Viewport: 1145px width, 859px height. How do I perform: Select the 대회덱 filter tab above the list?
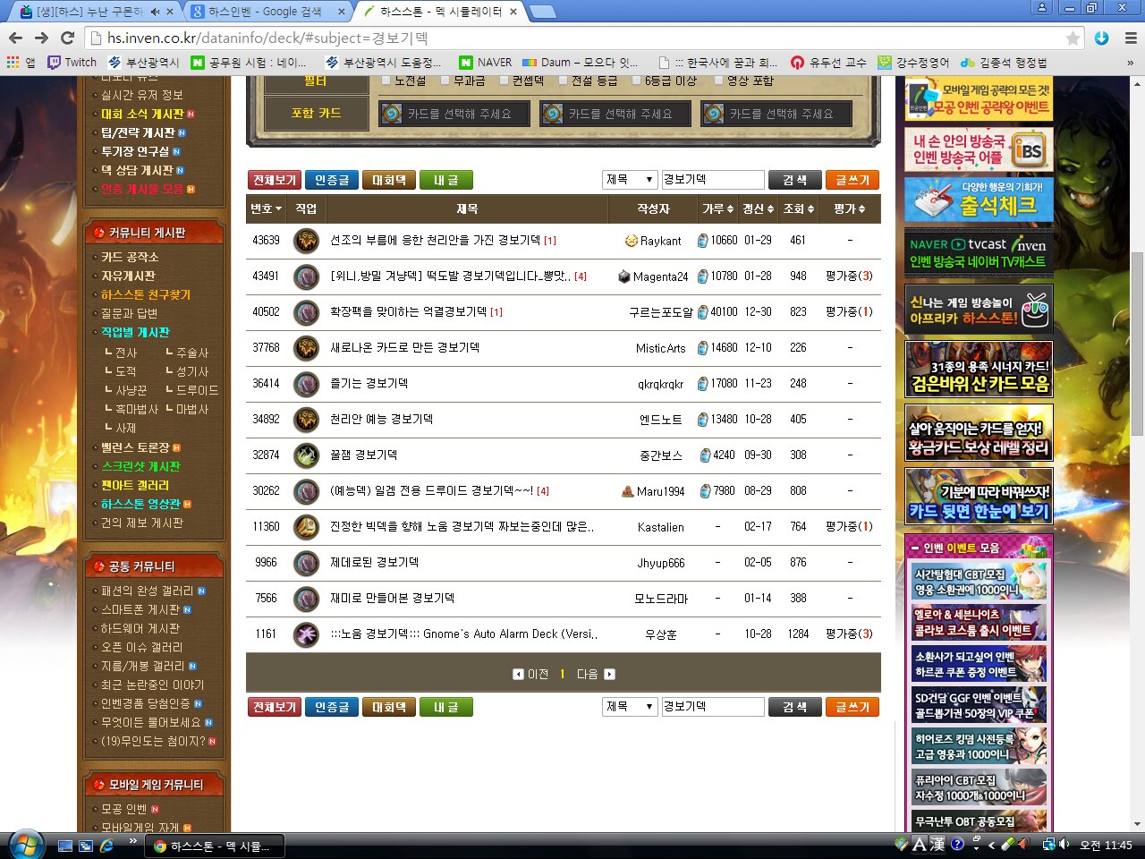(x=388, y=180)
